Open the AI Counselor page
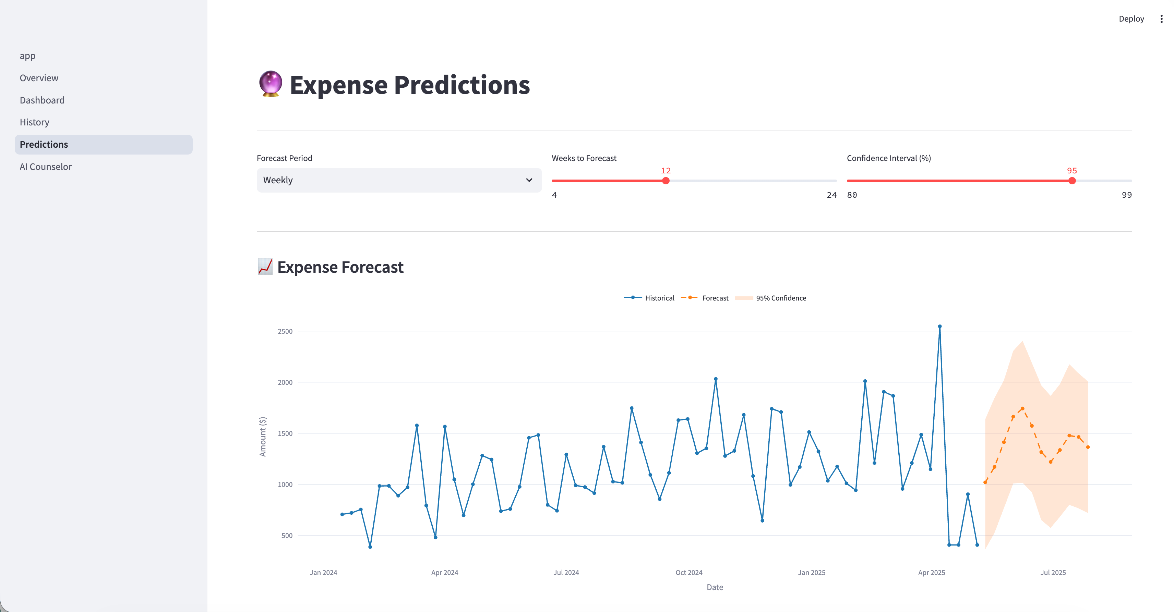 46,167
